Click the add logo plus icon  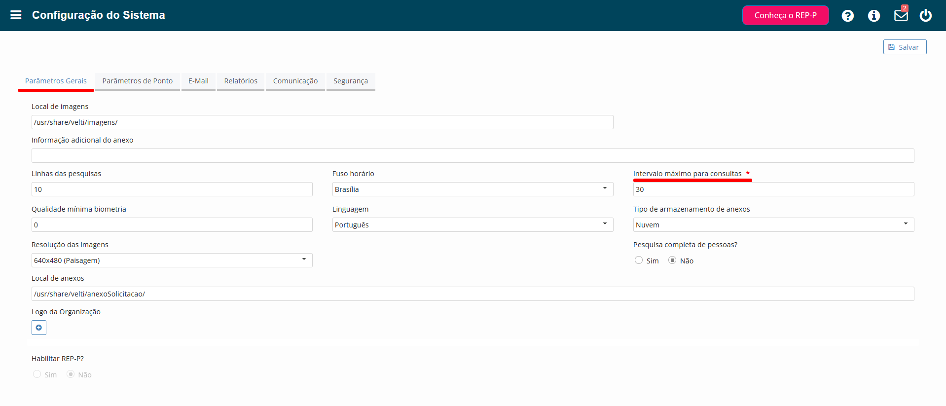point(39,328)
